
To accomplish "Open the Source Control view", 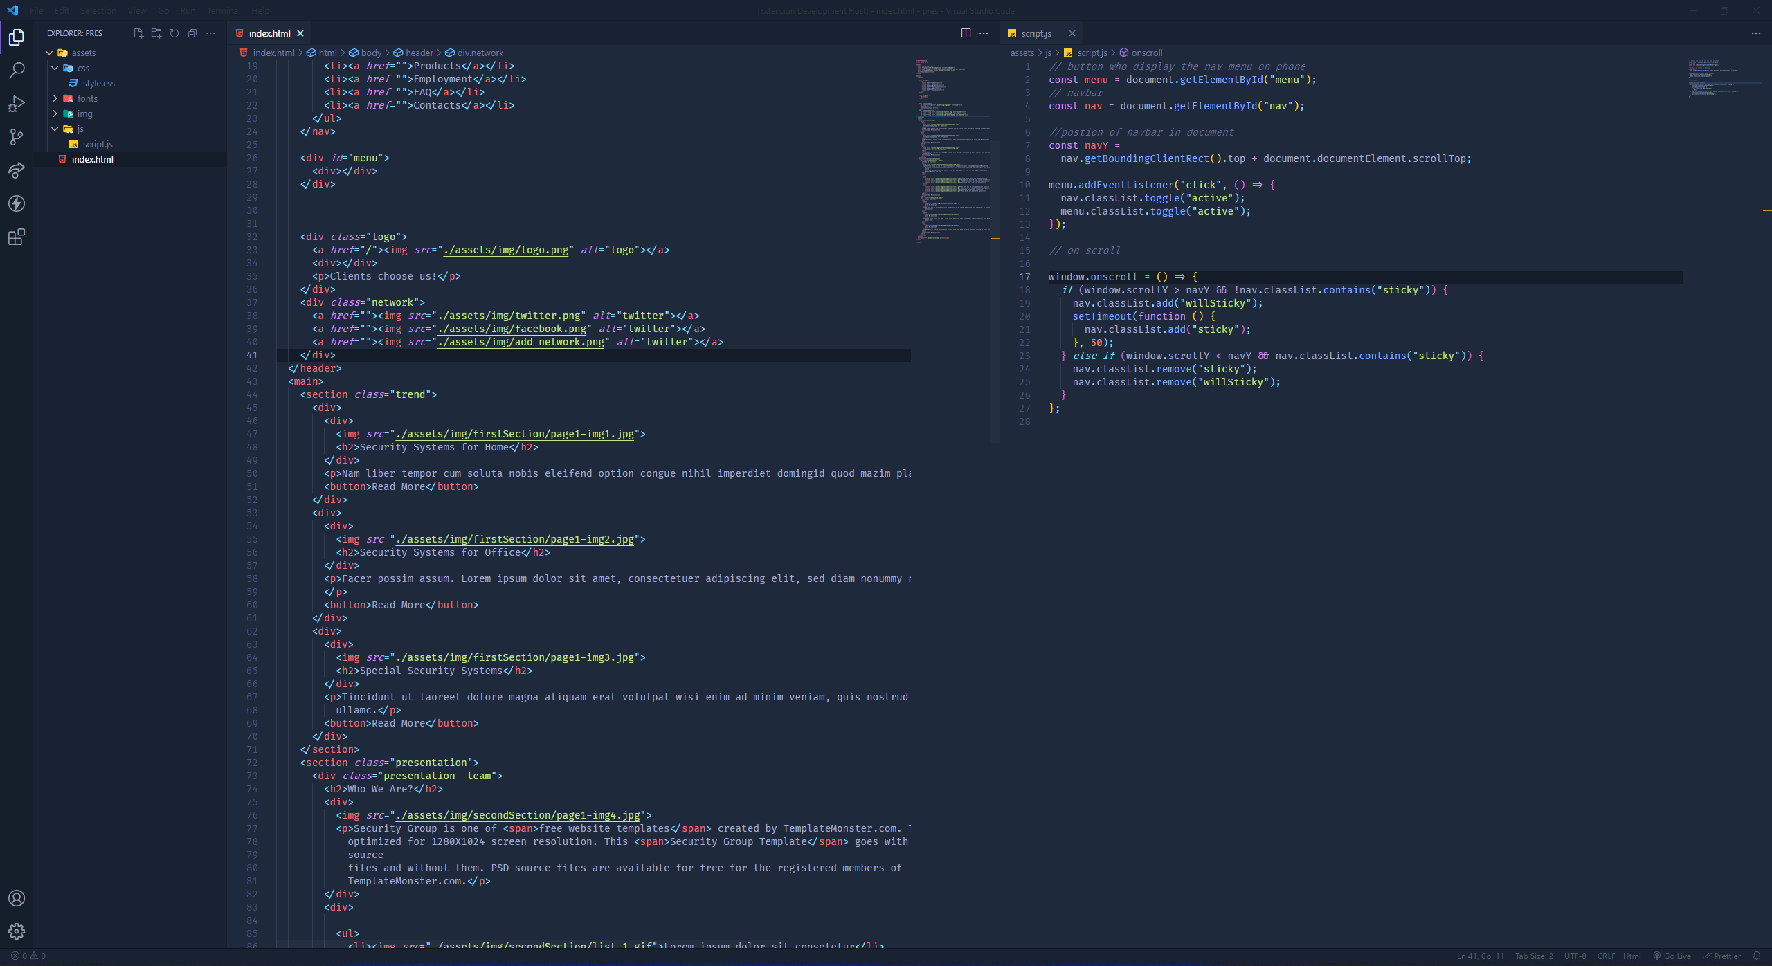I will click(x=17, y=137).
